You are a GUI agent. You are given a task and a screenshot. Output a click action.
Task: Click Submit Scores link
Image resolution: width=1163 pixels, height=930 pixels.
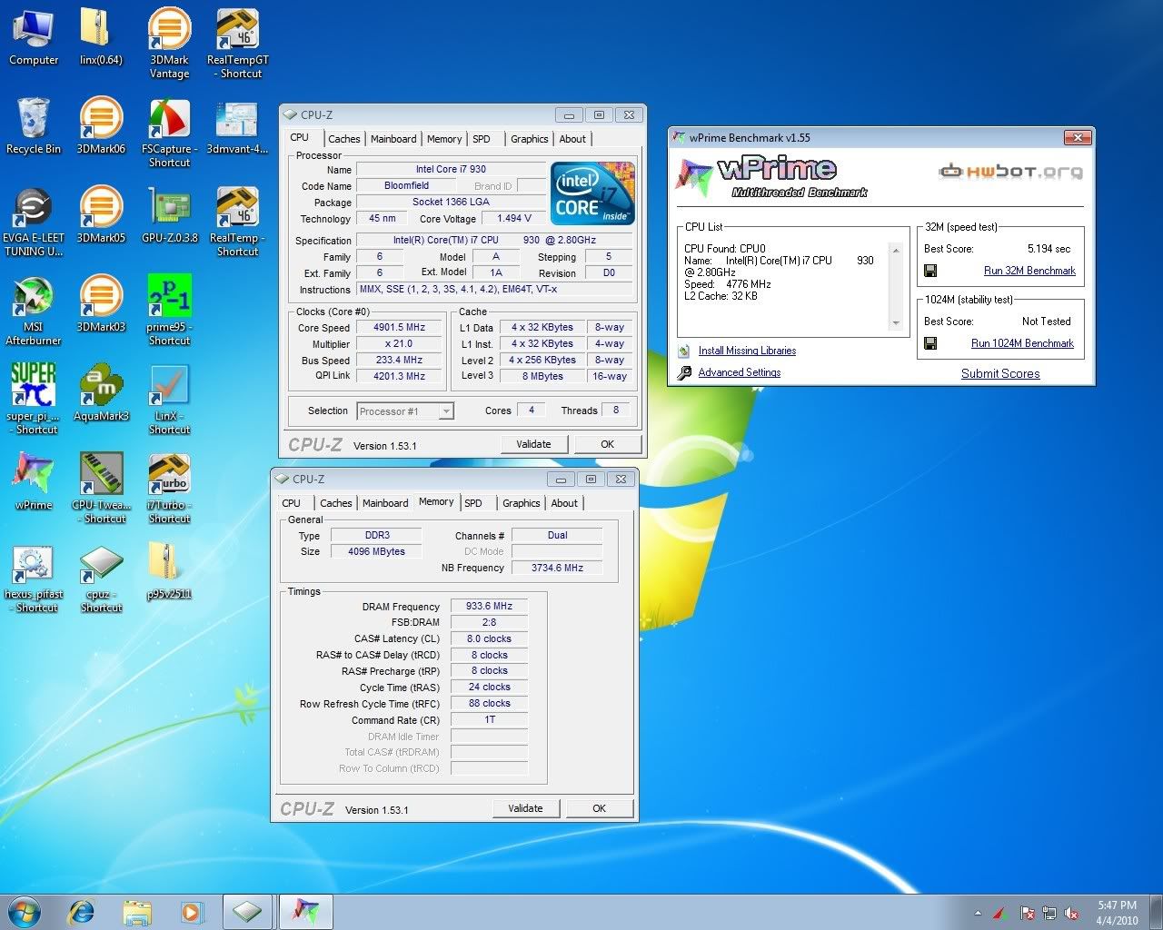[1000, 373]
